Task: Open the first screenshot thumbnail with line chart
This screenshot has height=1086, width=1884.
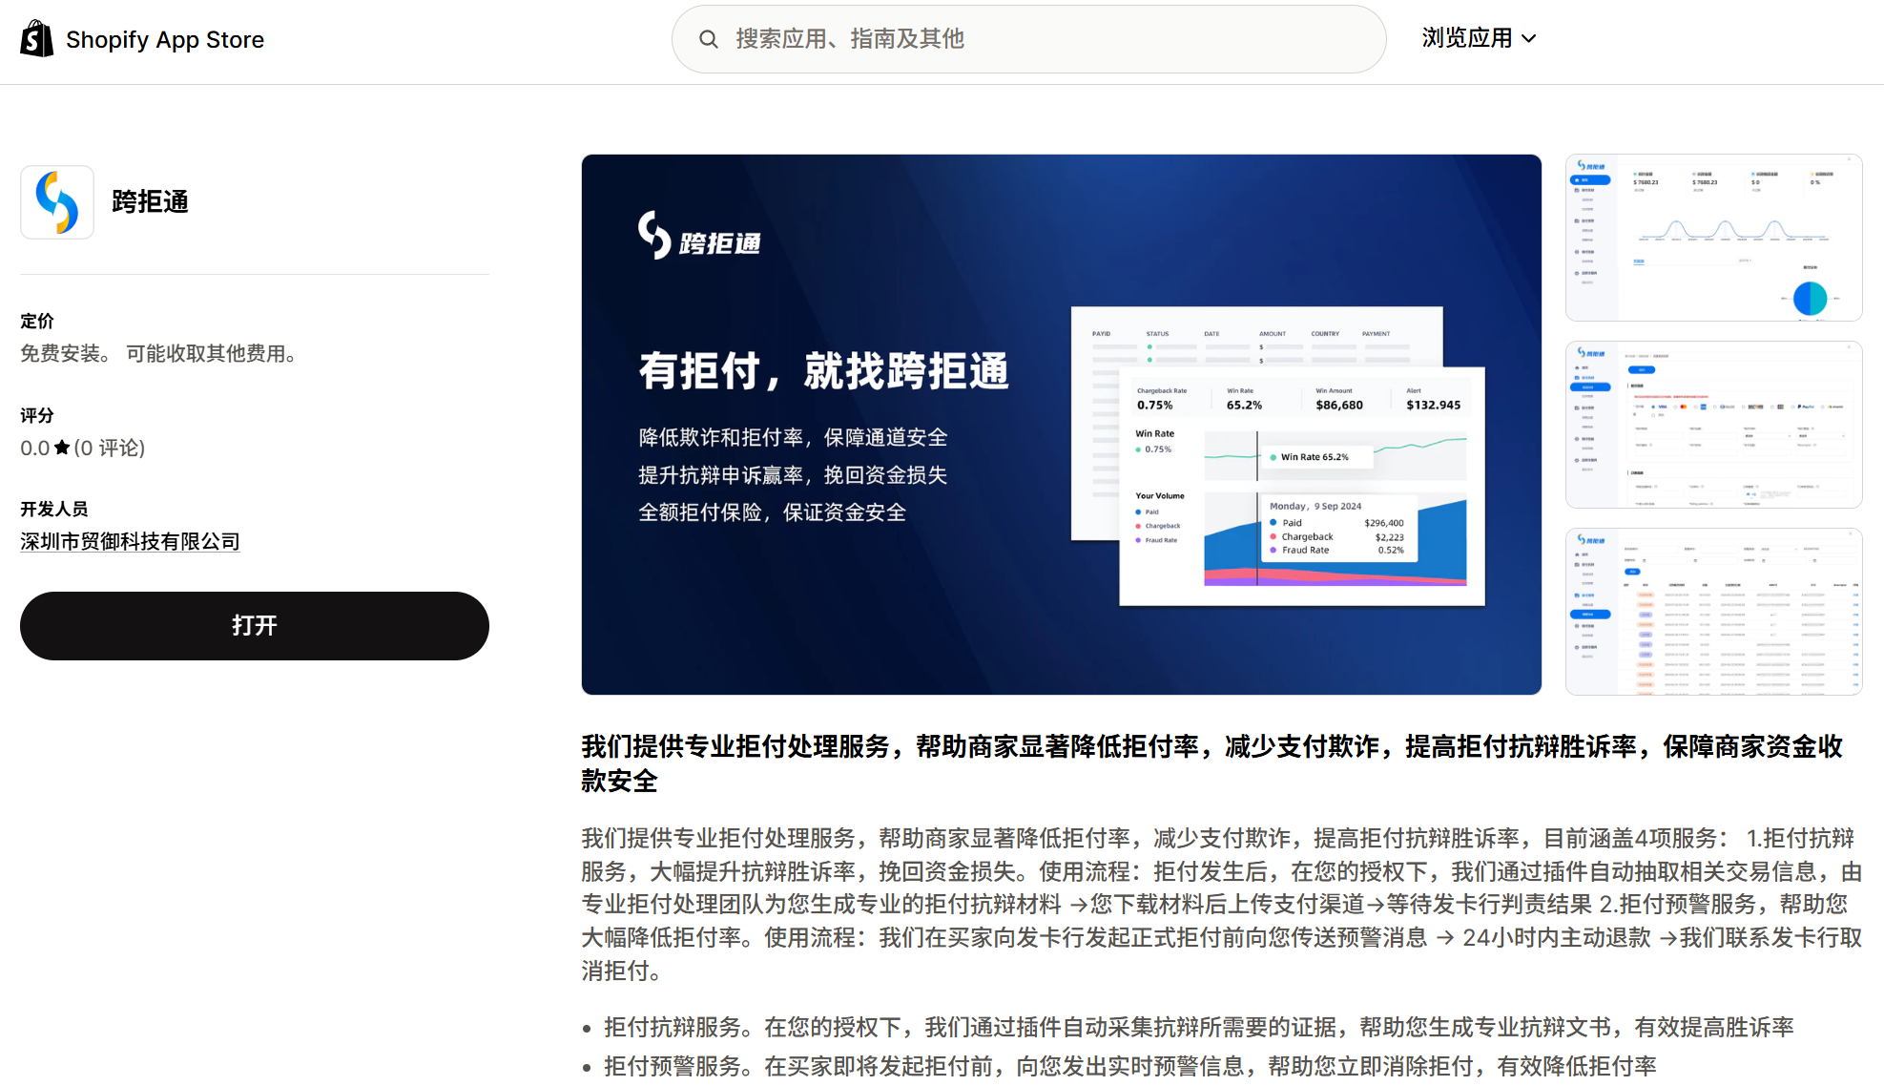Action: (x=1713, y=238)
